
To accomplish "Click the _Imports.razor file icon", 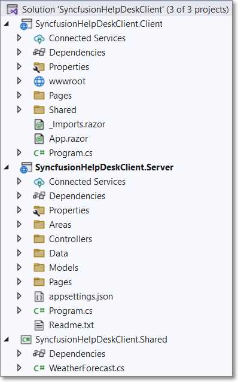I will click(39, 124).
